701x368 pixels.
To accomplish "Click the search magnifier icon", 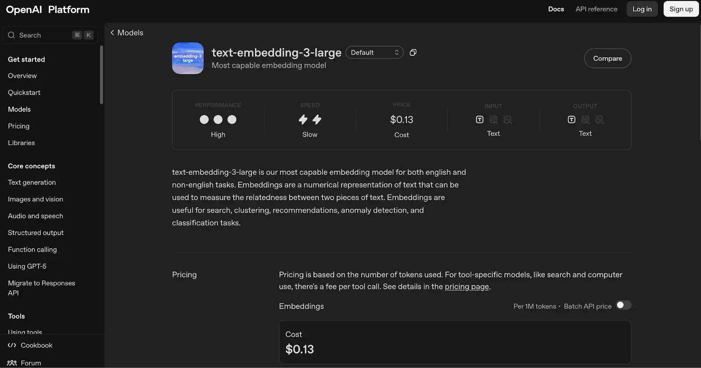I will click(x=11, y=35).
